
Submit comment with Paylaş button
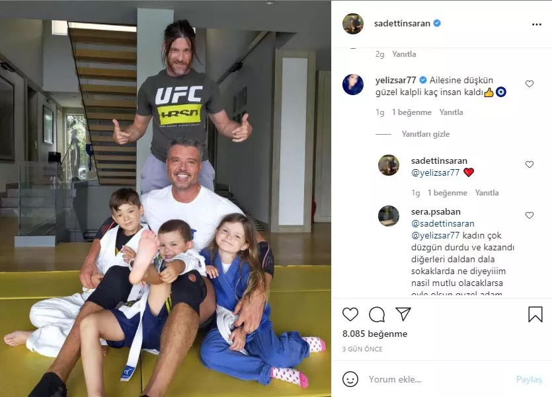click(x=529, y=379)
